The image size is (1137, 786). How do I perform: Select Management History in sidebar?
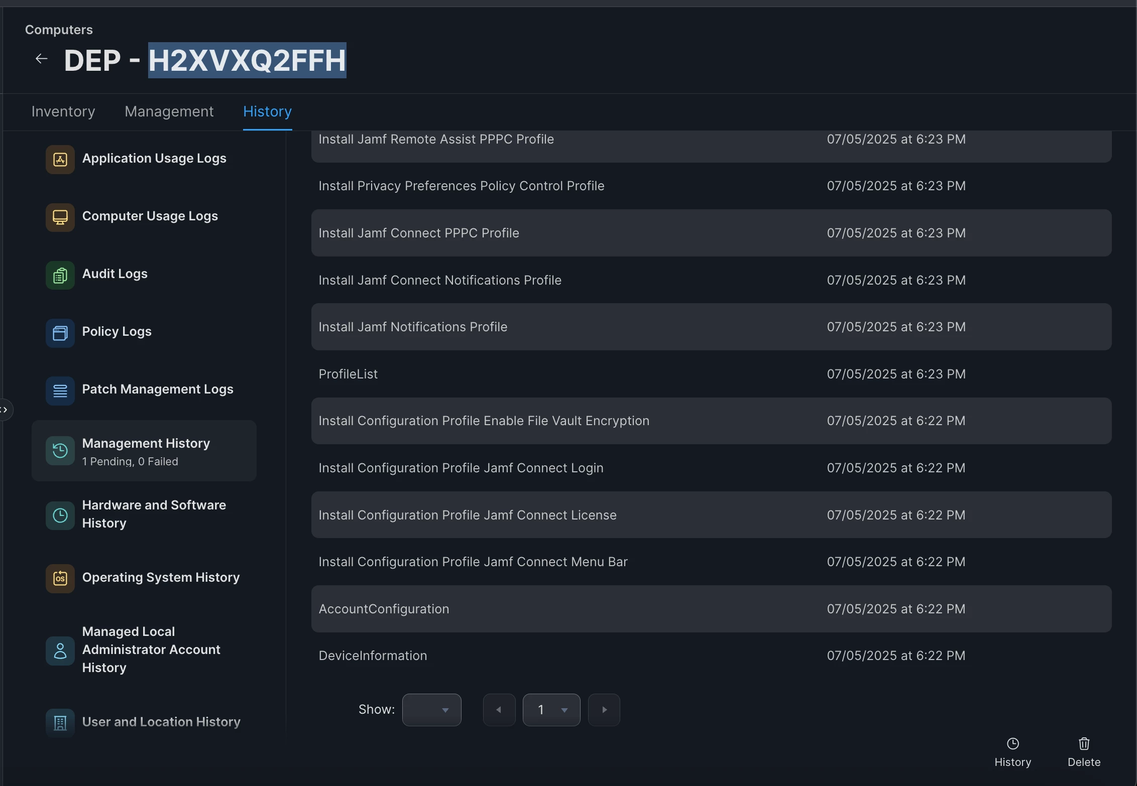[x=144, y=451]
